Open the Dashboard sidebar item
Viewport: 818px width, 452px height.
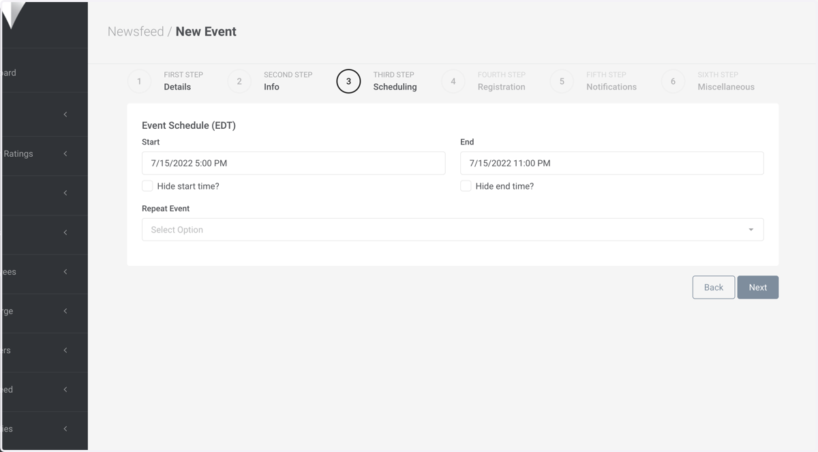(44, 72)
